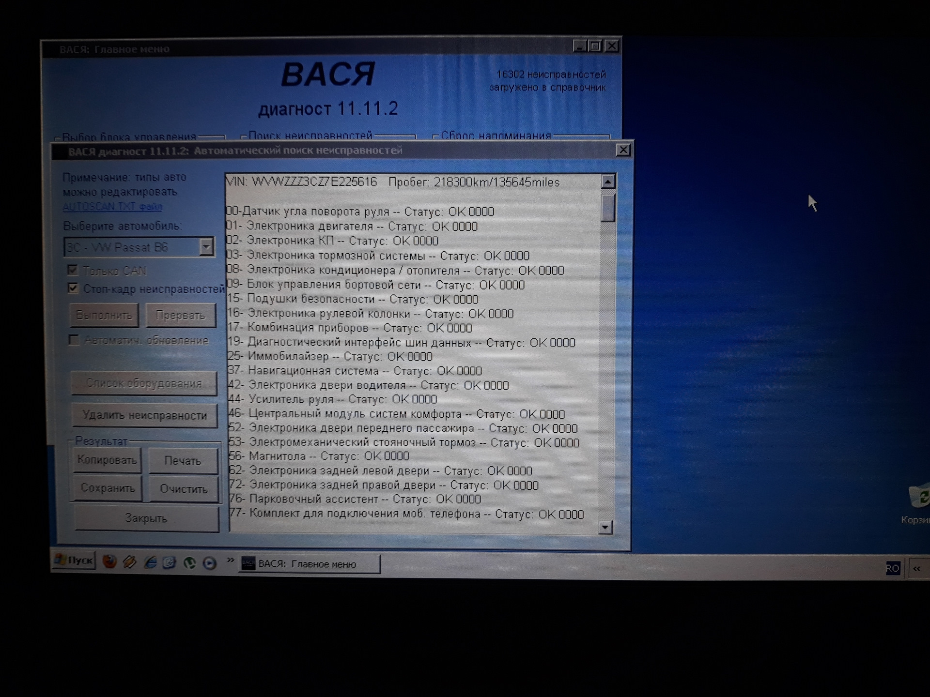Close the ВАСЯ Главное меню window
Screen dimensions: 930x697
[x=612, y=46]
